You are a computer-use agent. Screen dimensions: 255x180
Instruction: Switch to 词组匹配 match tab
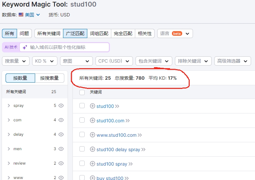[x=99, y=33]
